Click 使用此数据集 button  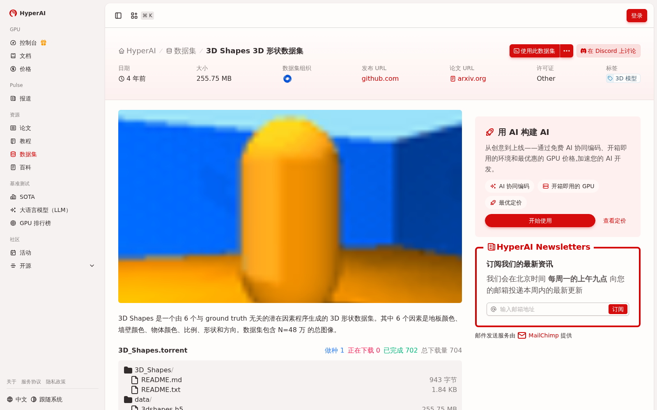coord(535,51)
